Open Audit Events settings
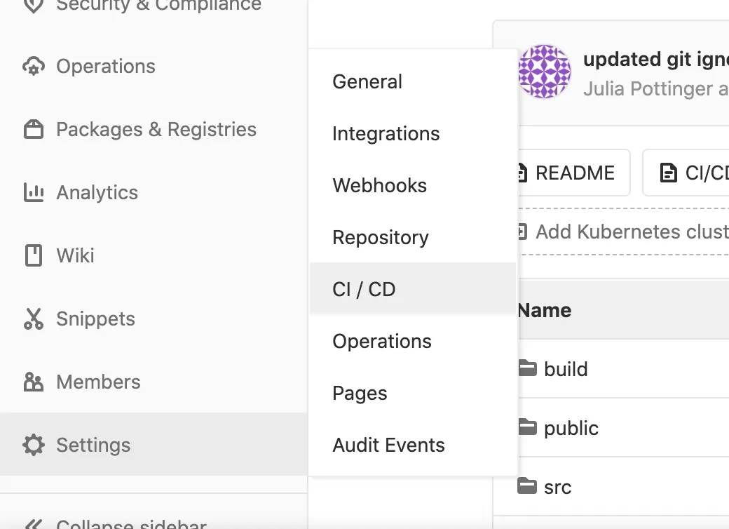 click(x=413, y=446)
